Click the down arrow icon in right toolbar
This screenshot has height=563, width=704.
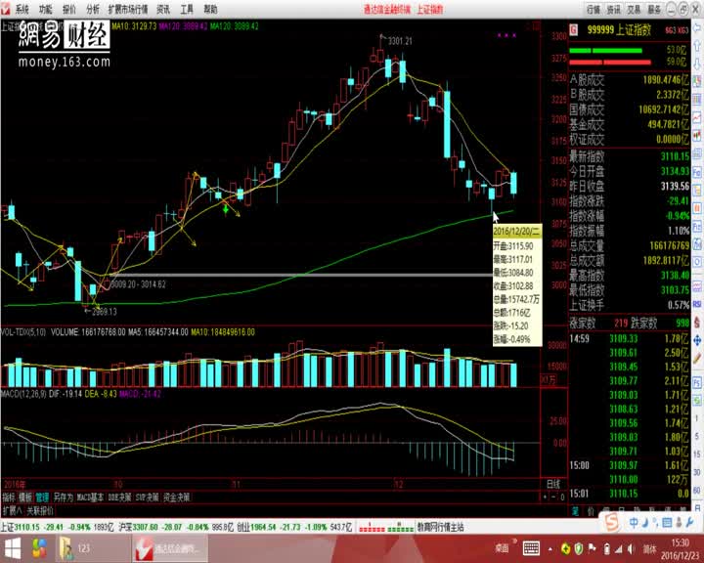pyautogui.click(x=697, y=64)
